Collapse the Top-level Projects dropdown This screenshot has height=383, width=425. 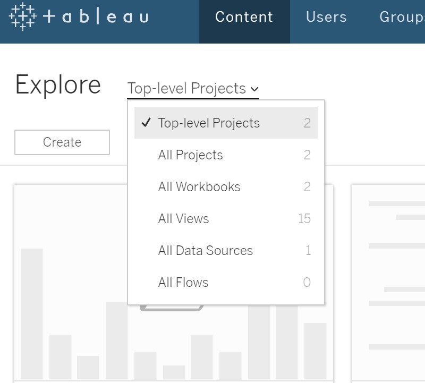193,89
